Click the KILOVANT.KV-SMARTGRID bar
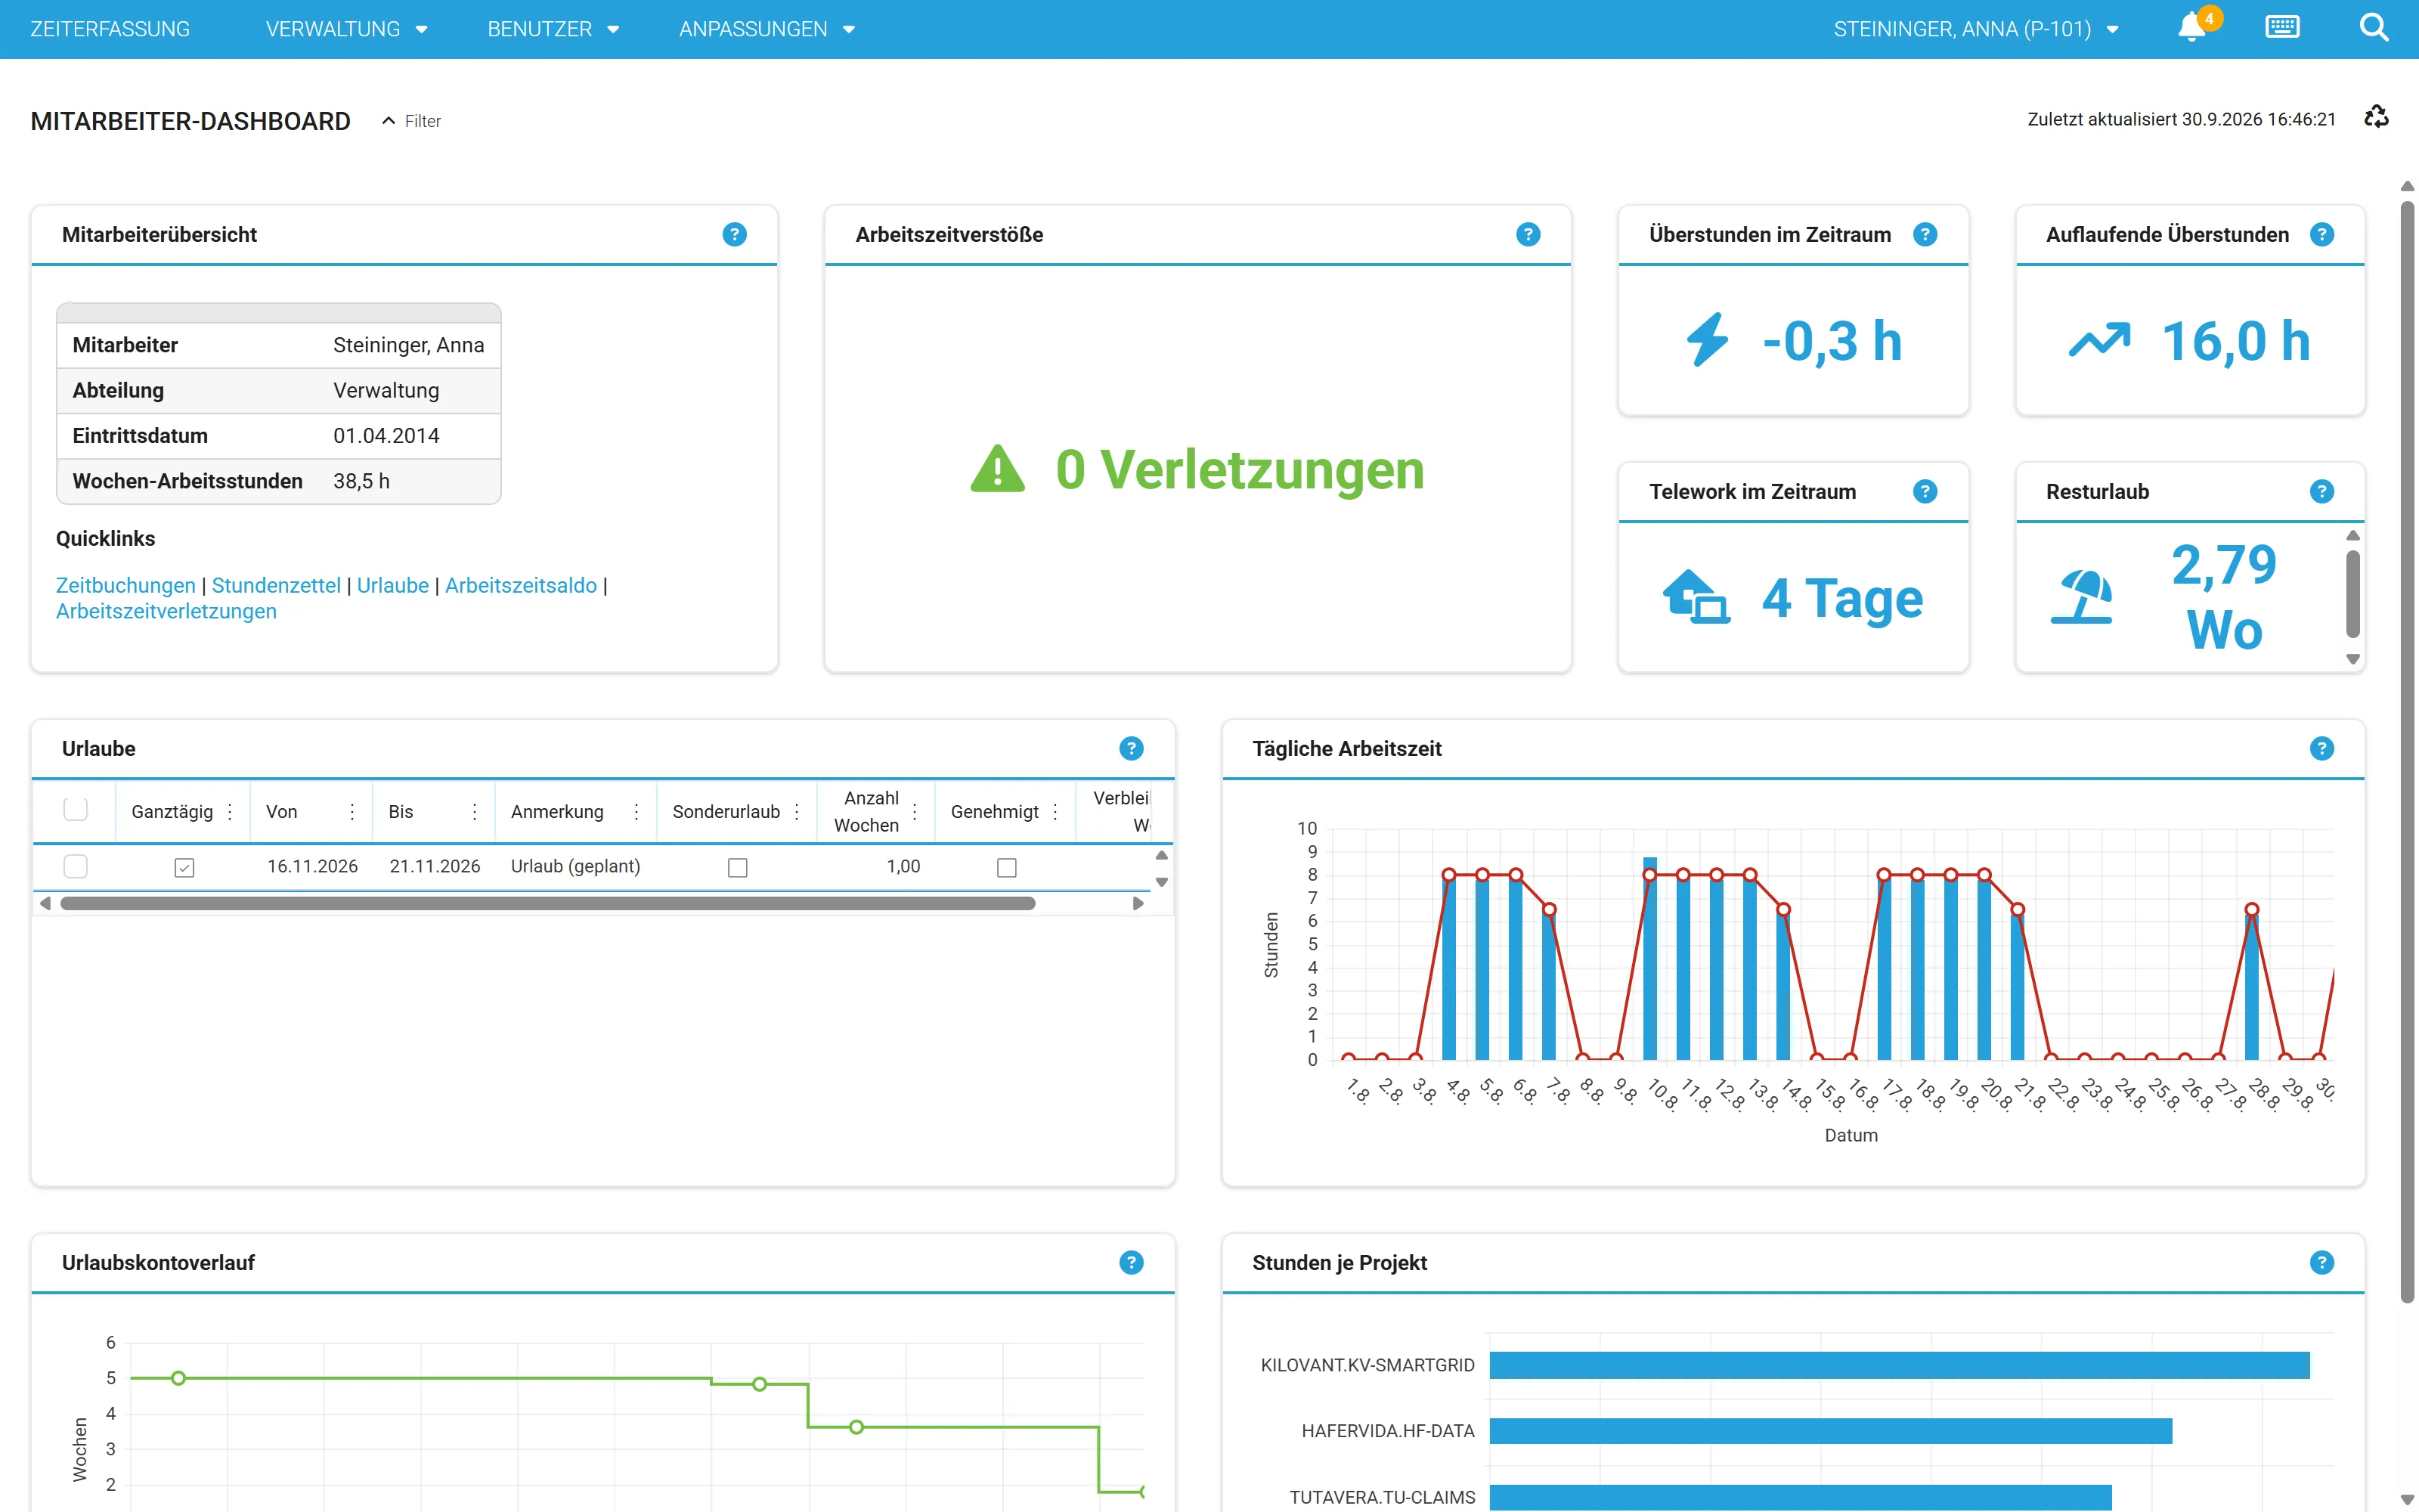 click(x=1899, y=1365)
